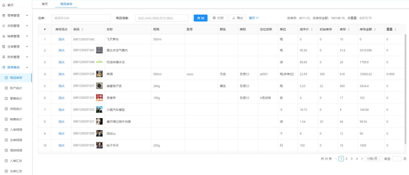Click the 首页 home icon in sidebar

(4, 5)
